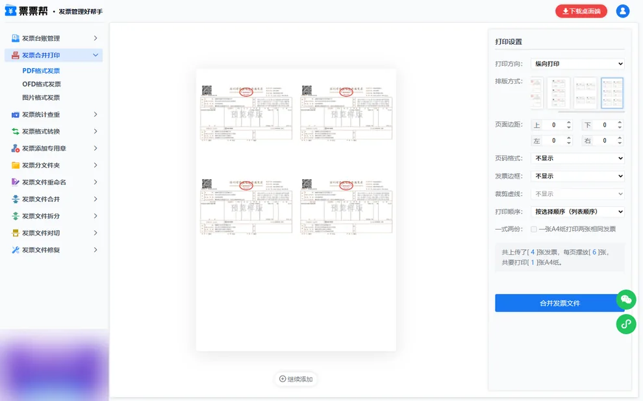The width and height of the screenshot is (643, 401).
Task: Open the 裁剪虚线 dropdown
Action: [x=577, y=194]
